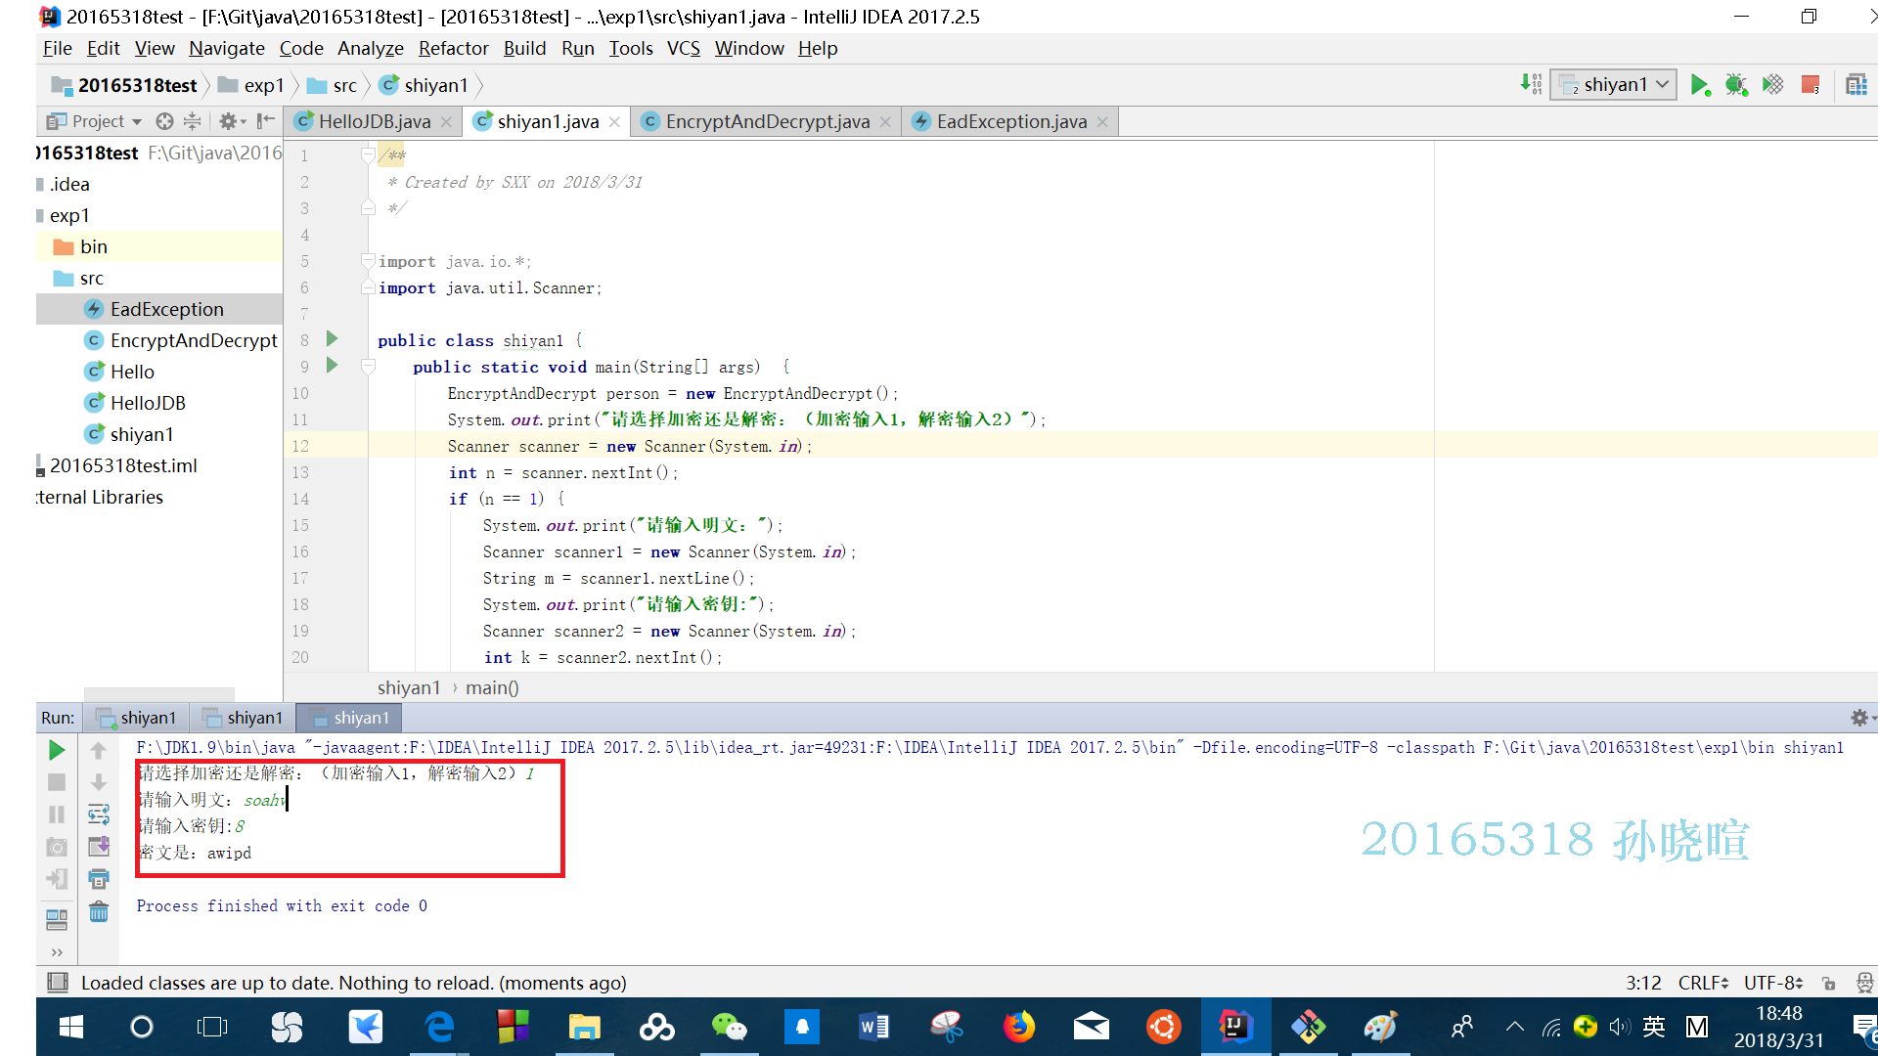The height and width of the screenshot is (1056, 1878).
Task: Click the Print console output icon
Action: (98, 879)
